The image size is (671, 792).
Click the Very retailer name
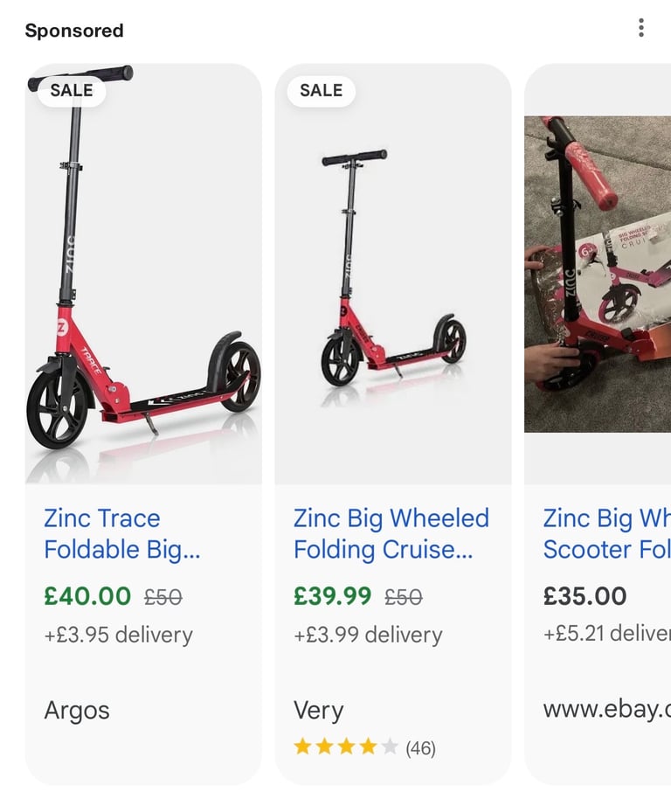pyautogui.click(x=319, y=711)
